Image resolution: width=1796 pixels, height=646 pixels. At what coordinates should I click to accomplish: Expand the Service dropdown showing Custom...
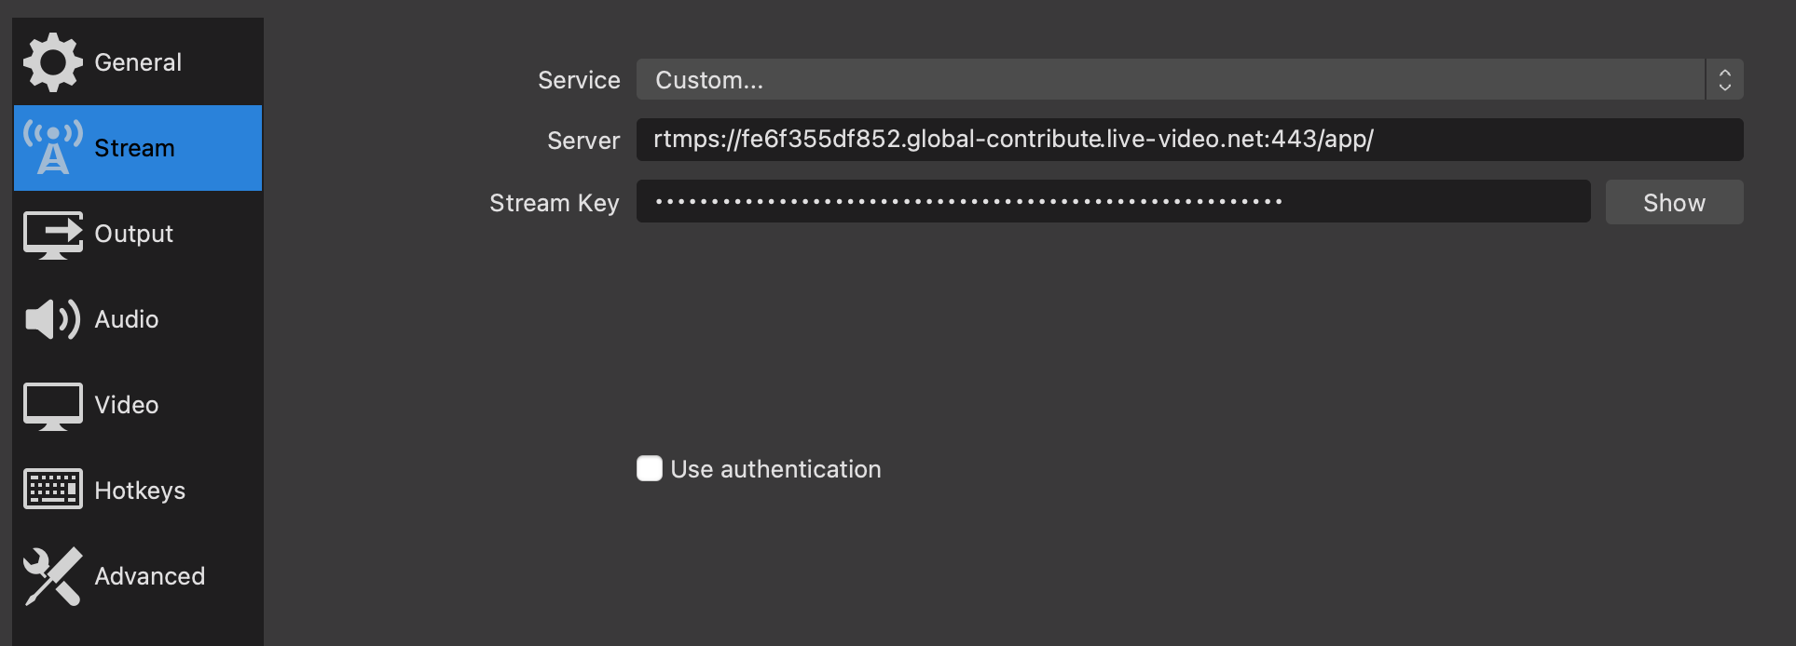[x=1189, y=79]
